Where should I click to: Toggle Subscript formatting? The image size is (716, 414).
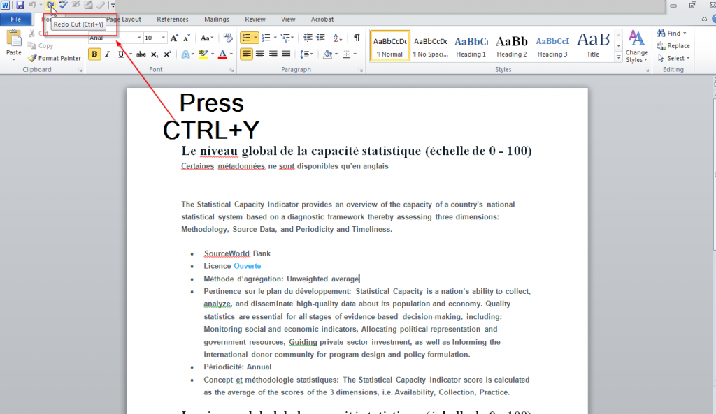[155, 54]
